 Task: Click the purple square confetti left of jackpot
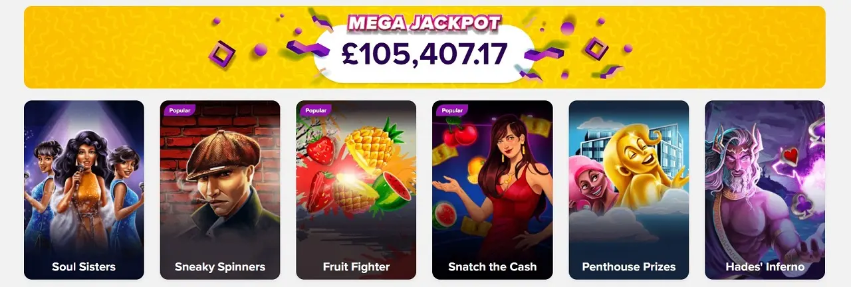coord(222,53)
